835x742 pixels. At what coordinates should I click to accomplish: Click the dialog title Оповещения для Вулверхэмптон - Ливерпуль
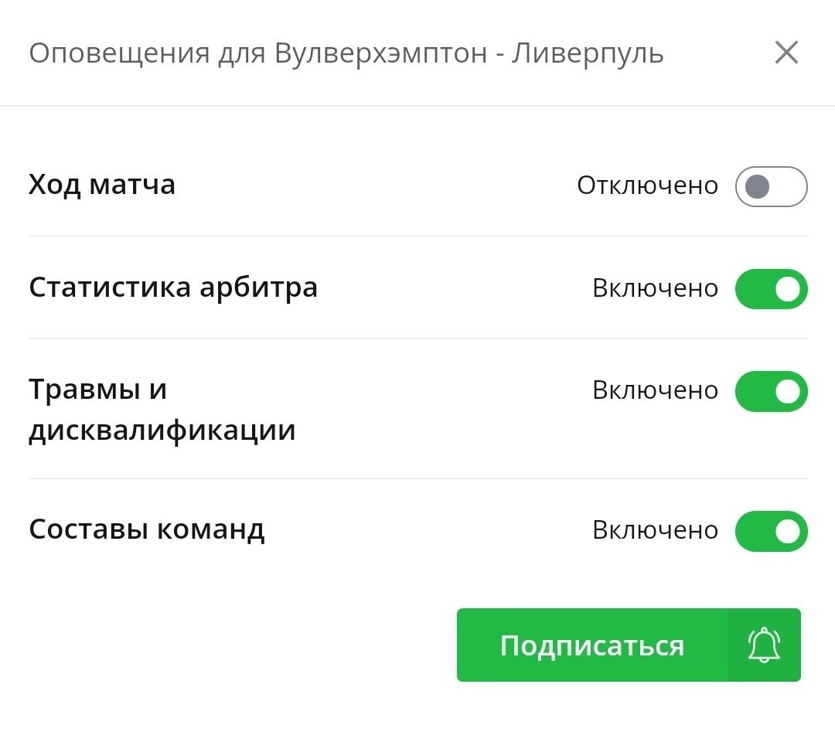click(346, 54)
